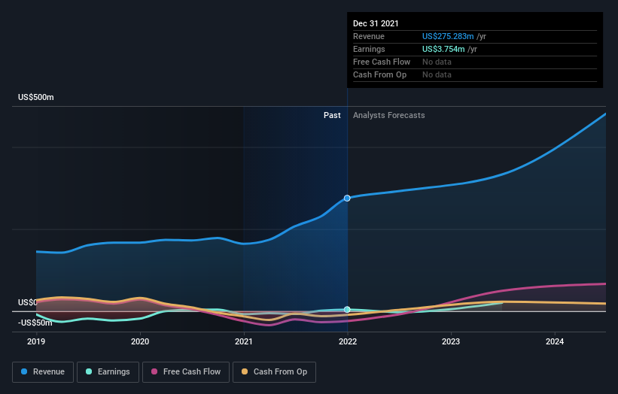Click the 2019 x-axis label
The height and width of the screenshot is (394, 618).
coord(36,341)
